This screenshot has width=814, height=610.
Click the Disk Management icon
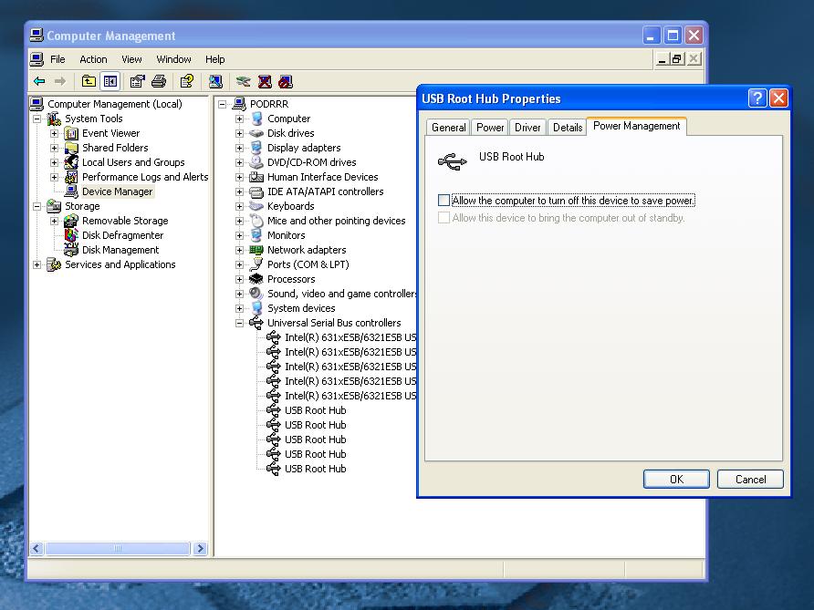pos(71,250)
